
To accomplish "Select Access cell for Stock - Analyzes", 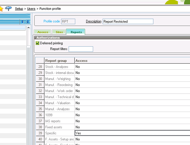I will pos(132,67).
